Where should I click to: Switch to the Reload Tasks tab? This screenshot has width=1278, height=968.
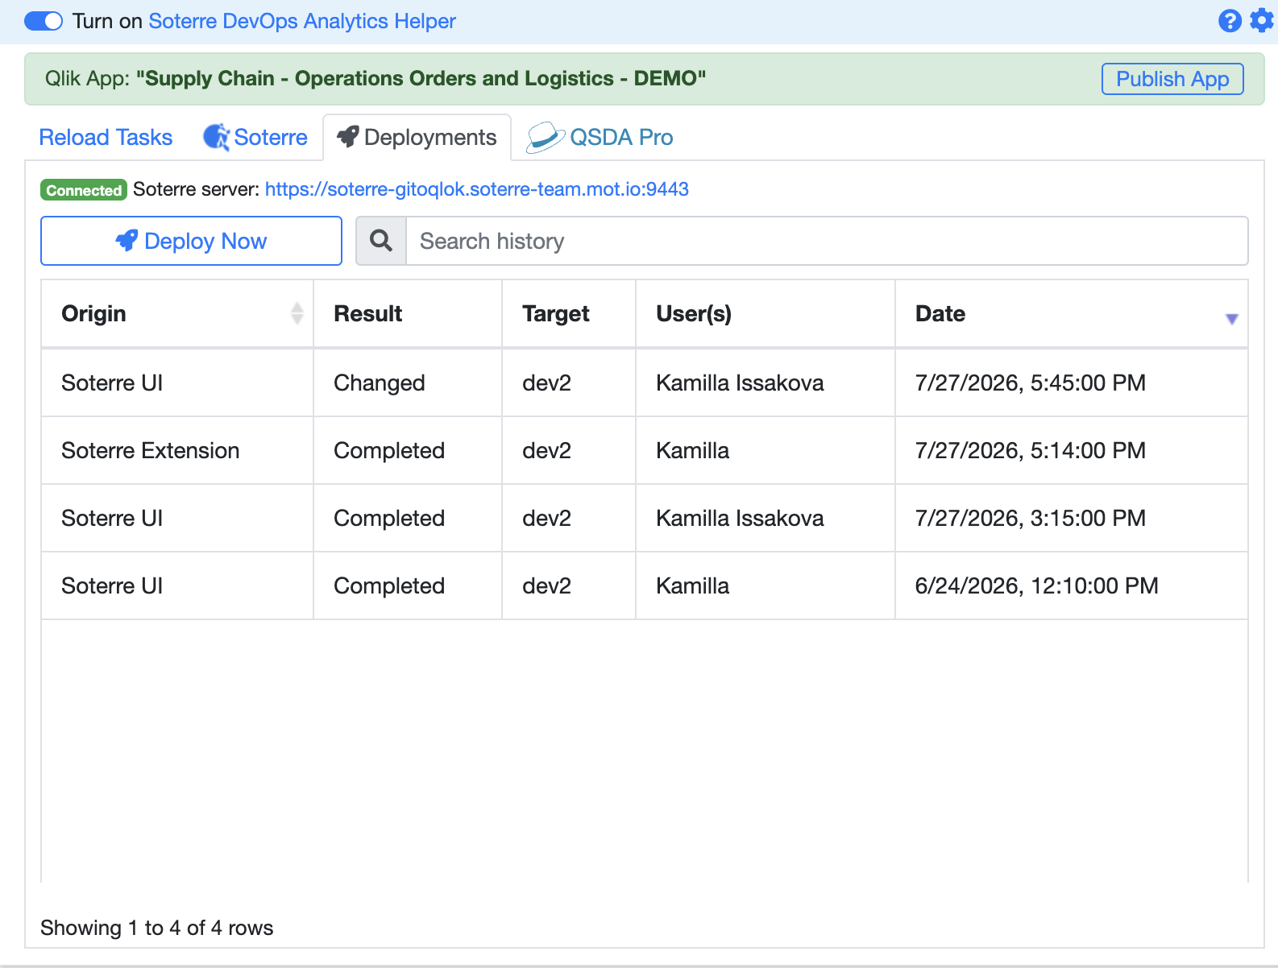(106, 138)
